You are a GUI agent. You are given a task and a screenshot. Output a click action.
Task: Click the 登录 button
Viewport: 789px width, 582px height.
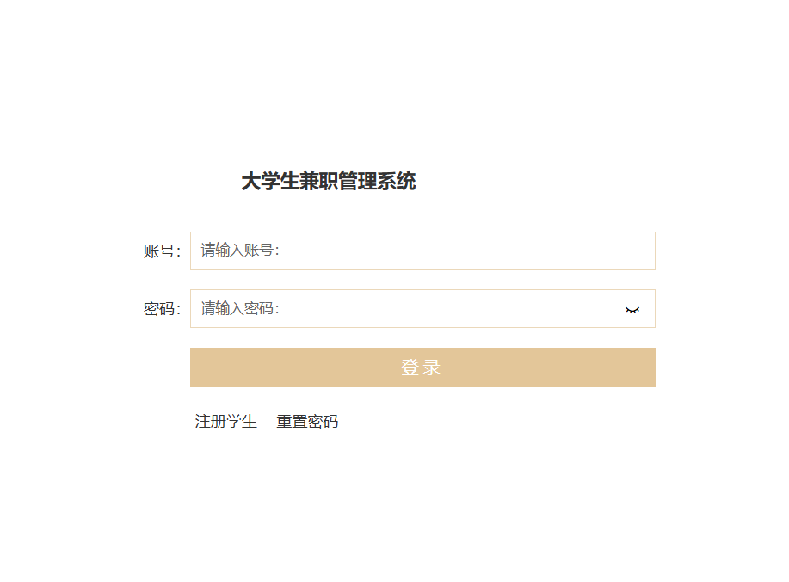coord(422,368)
